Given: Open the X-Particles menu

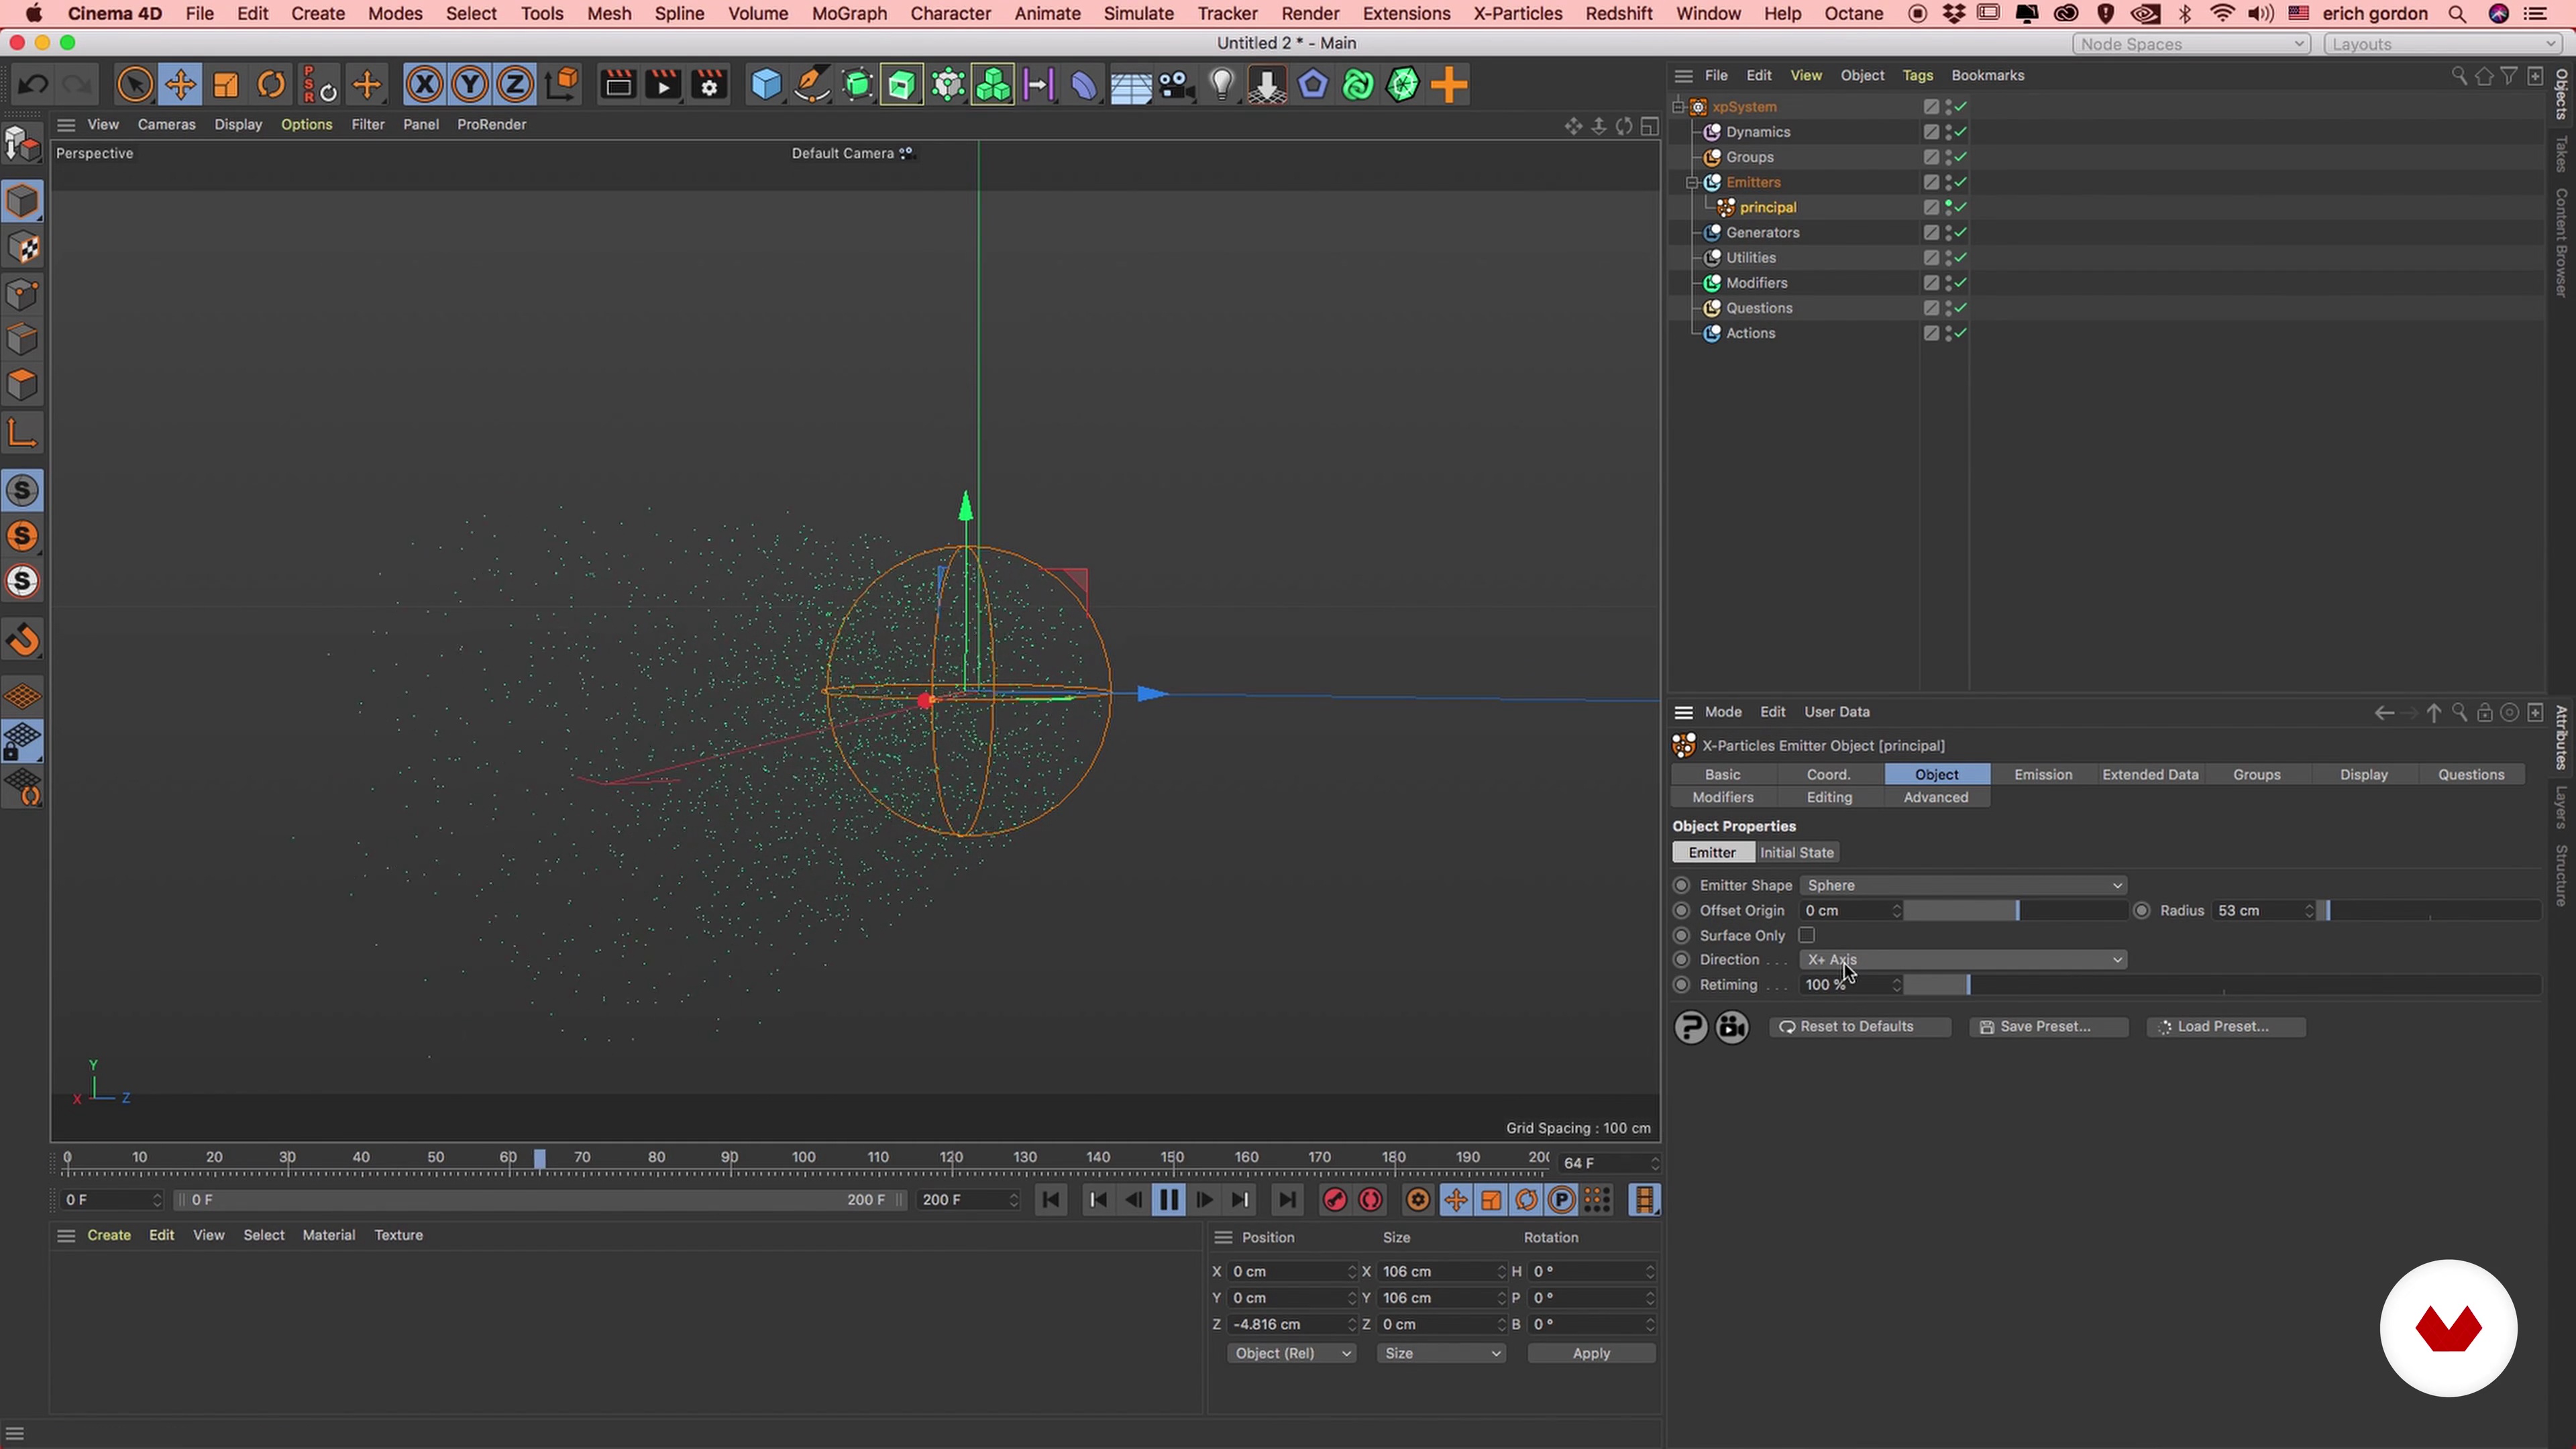Looking at the screenshot, I should coord(1517,14).
